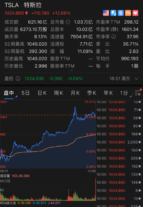The height and width of the screenshot is (207, 143).
Task: Select the 盘中 tab
Action: click(9, 93)
